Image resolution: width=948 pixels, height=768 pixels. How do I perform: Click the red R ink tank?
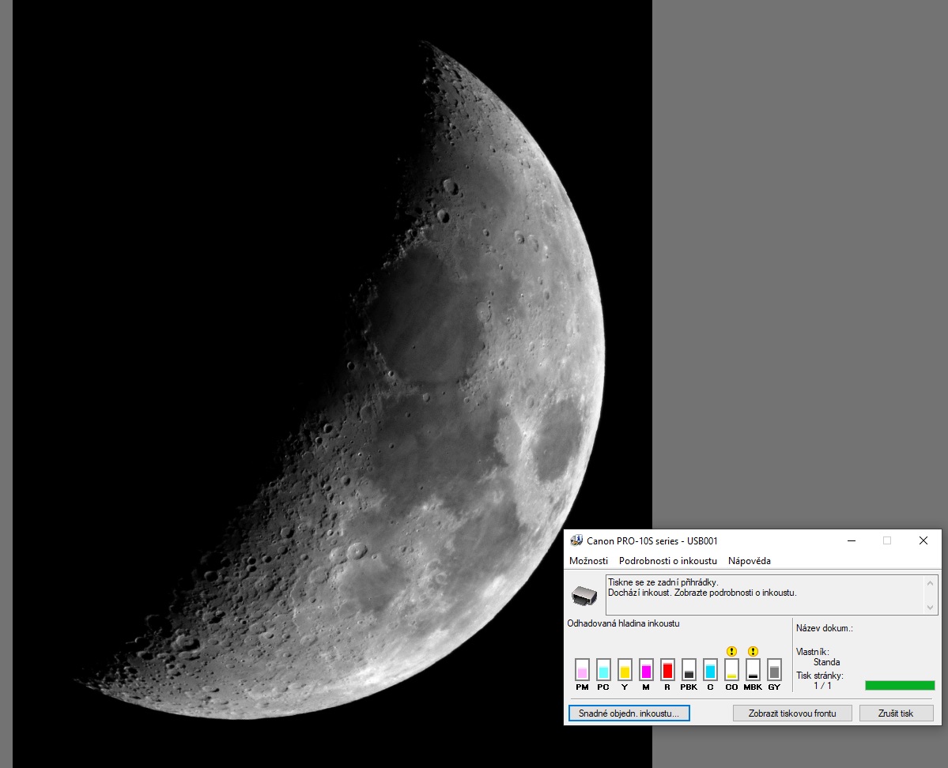point(667,670)
